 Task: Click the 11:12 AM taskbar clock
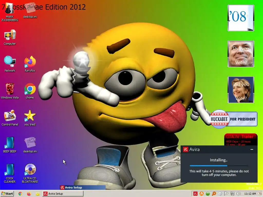click(250, 194)
